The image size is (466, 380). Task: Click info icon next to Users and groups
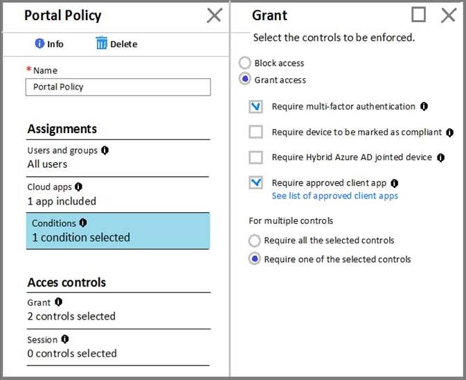(x=105, y=150)
